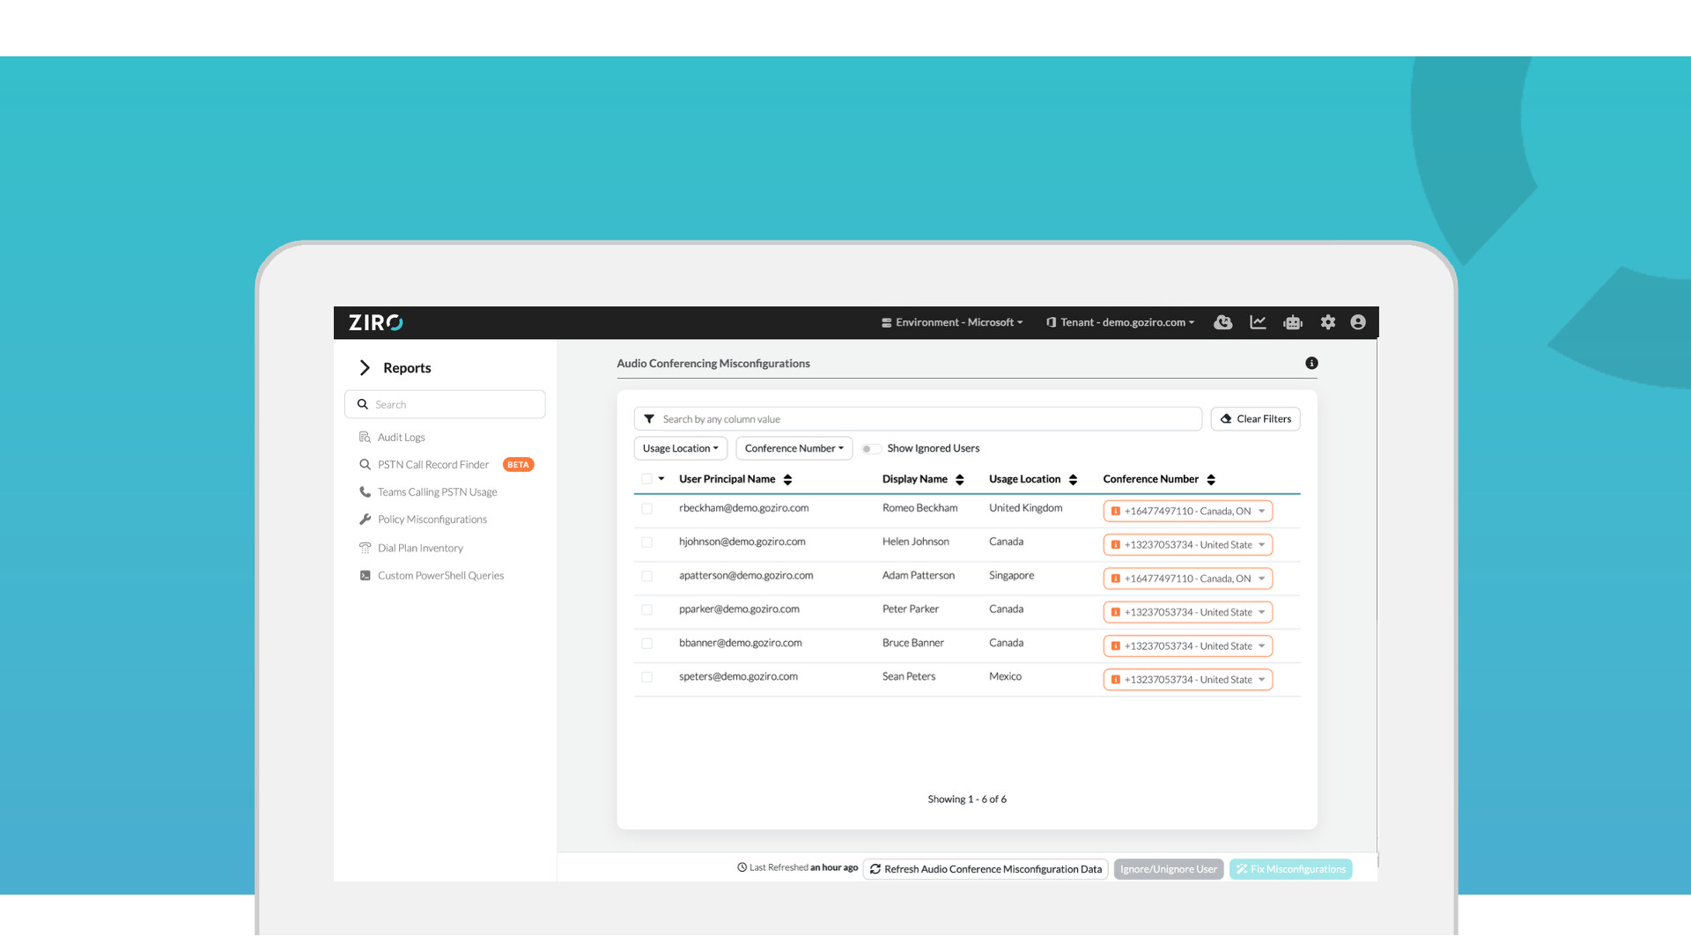1691x951 pixels.
Task: Select checkbox for hjohnson@demo.goziro.com
Action: click(x=646, y=542)
